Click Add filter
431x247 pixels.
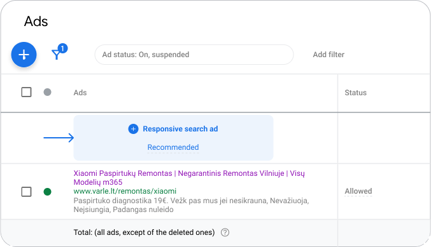click(329, 55)
